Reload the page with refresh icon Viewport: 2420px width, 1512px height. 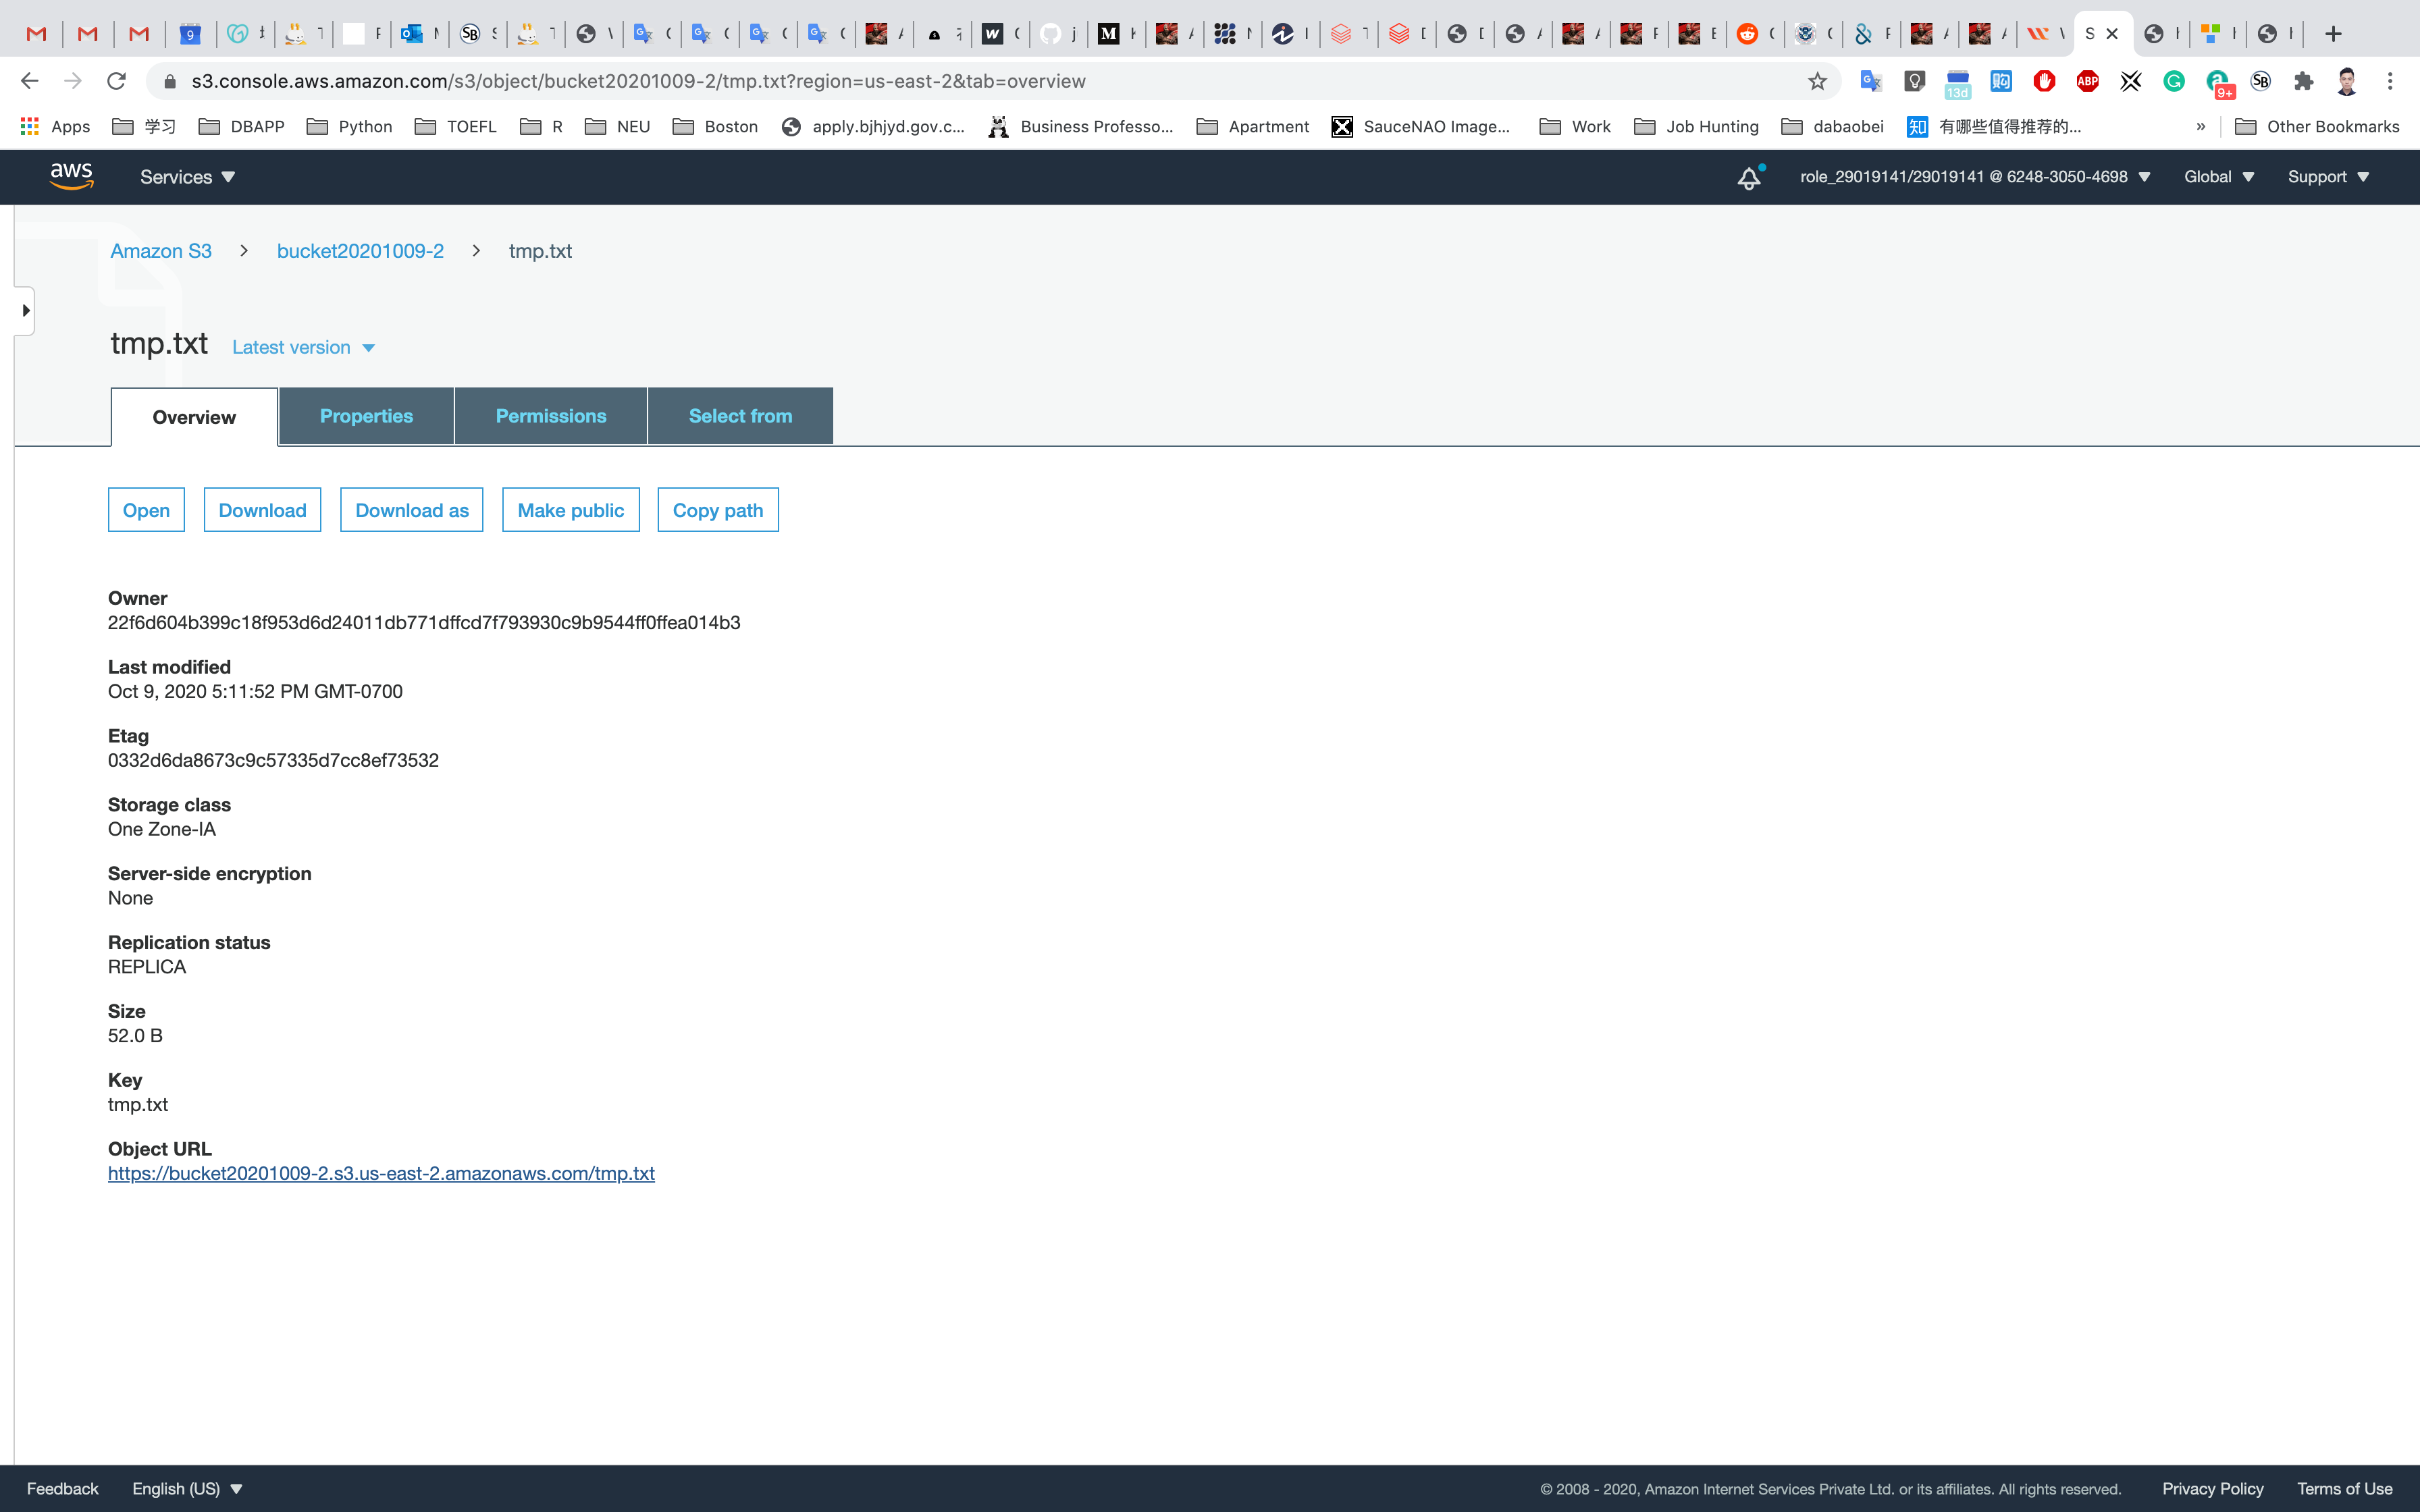[x=116, y=81]
